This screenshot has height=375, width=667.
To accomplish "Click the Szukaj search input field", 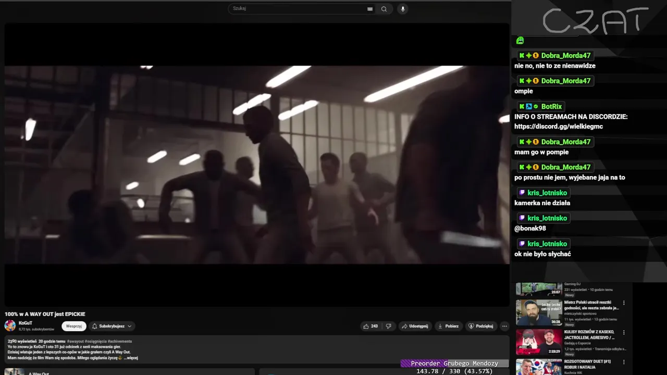I will click(302, 8).
